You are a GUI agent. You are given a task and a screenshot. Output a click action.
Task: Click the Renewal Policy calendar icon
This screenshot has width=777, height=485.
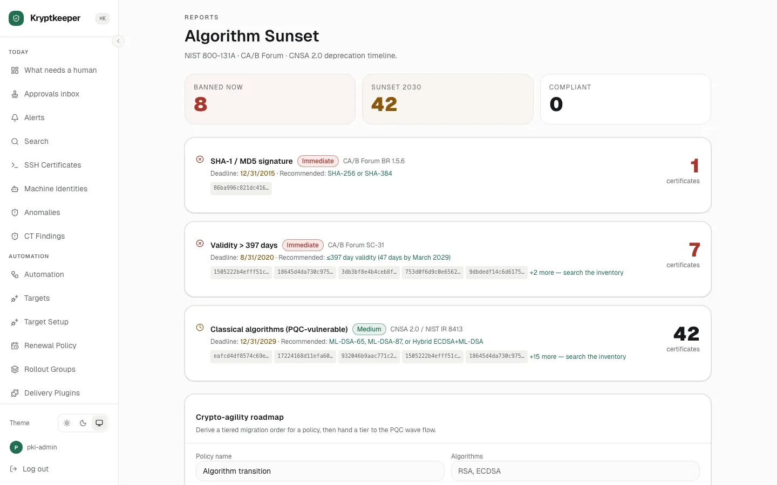(15, 345)
